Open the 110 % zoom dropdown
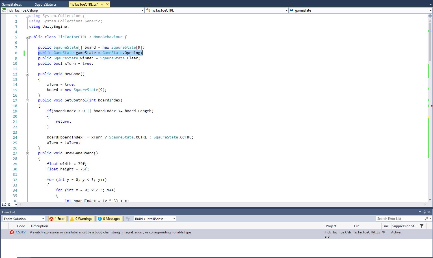The width and height of the screenshot is (433, 258). tap(16, 205)
